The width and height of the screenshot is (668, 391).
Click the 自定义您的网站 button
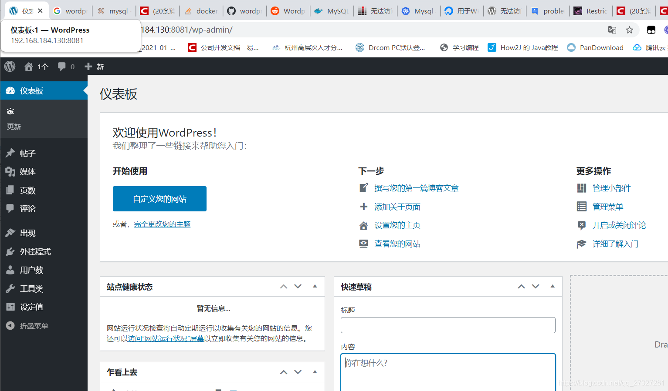click(159, 198)
